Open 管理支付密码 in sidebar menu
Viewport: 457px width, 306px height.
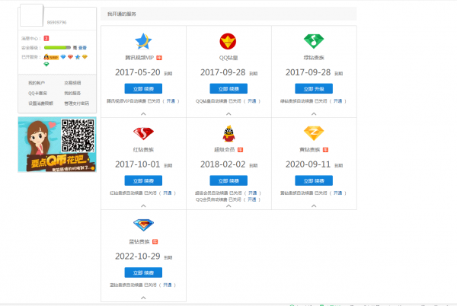click(x=77, y=104)
